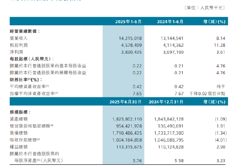The height and width of the screenshot is (166, 236).
Task: Click the 淨利潤 row label
Action: 16,52
